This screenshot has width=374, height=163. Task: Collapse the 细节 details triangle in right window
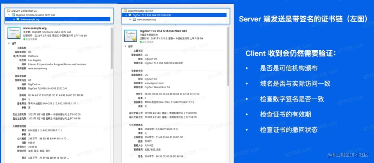125,46
